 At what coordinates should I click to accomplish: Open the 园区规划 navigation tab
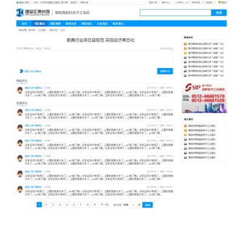[55, 24]
